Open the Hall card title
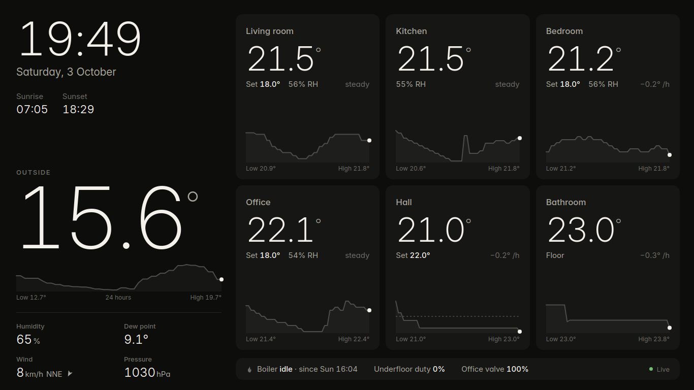 [404, 202]
